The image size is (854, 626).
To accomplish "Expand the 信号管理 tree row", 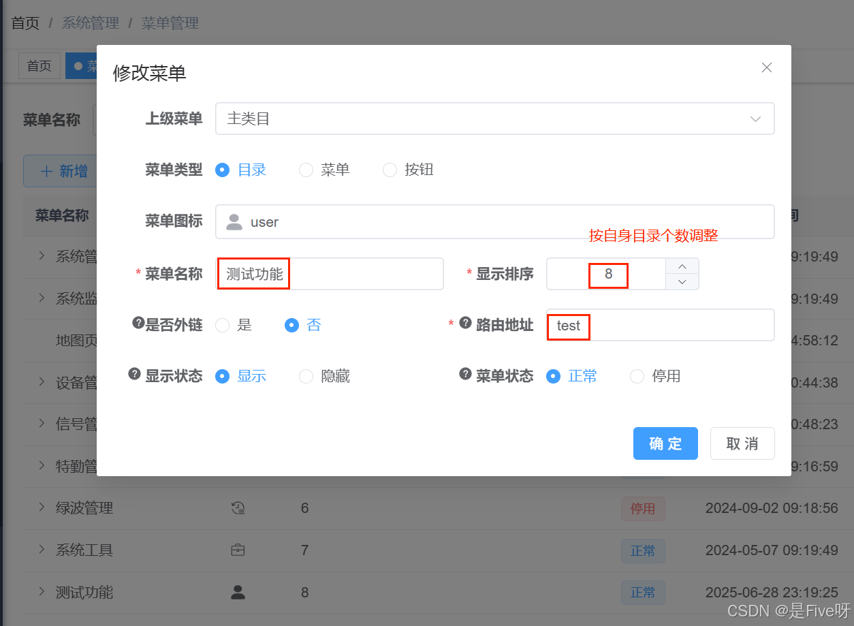I will [x=42, y=424].
